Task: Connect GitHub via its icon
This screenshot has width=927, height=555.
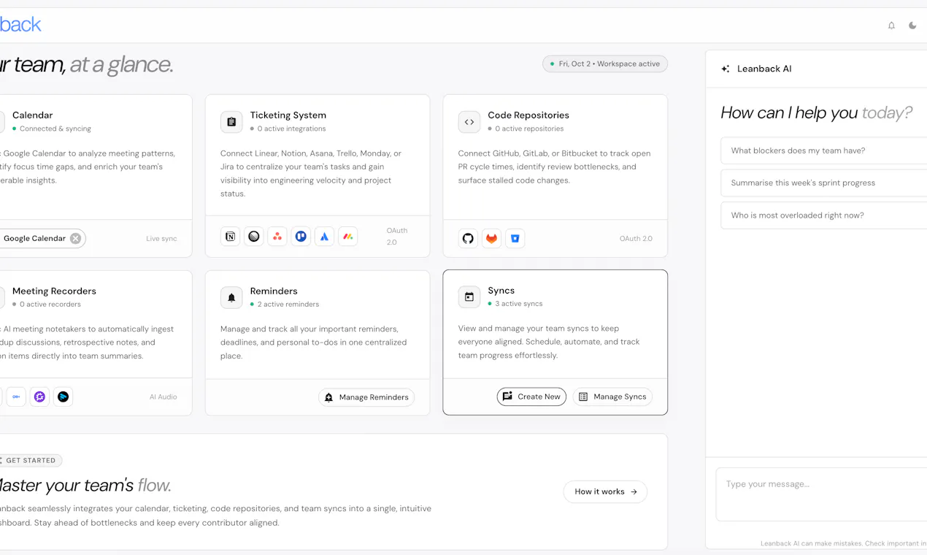Action: click(469, 239)
